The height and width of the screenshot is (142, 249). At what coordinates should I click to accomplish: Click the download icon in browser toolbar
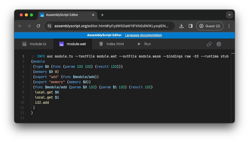[181, 26]
